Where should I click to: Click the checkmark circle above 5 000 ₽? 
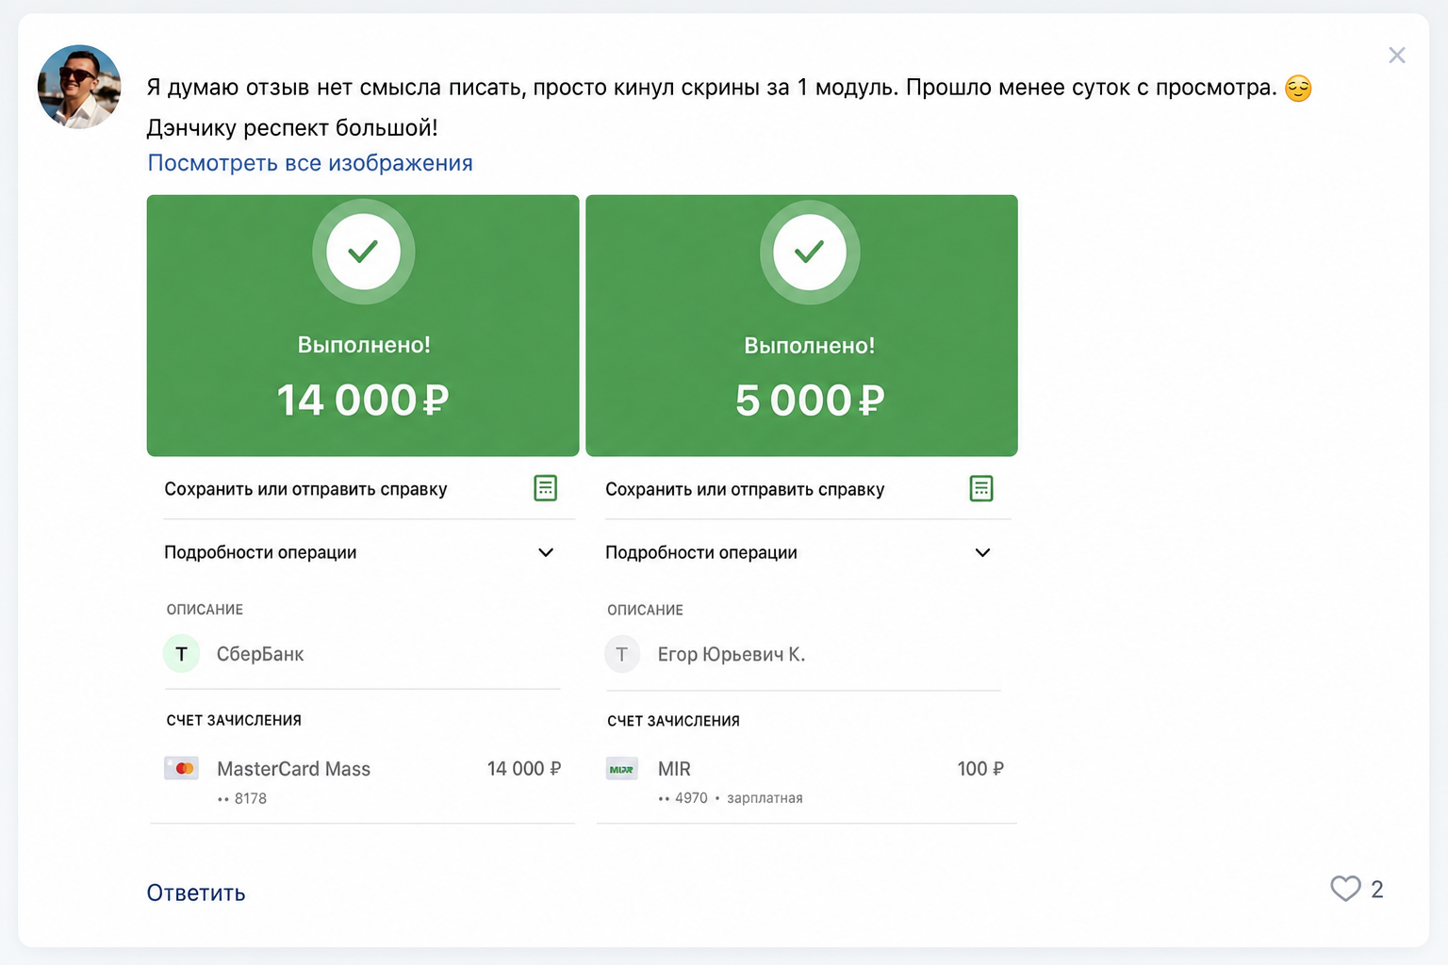[x=809, y=252]
